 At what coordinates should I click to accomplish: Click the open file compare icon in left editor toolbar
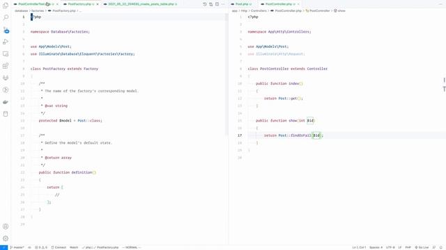tap(210, 4)
